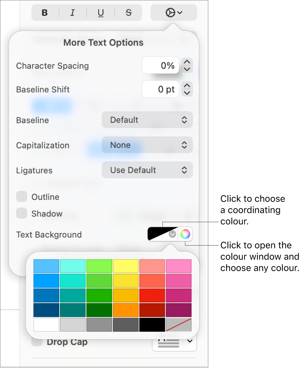Select the no-fill swatch with diagonal line
The image size is (302, 368).
pos(179,325)
